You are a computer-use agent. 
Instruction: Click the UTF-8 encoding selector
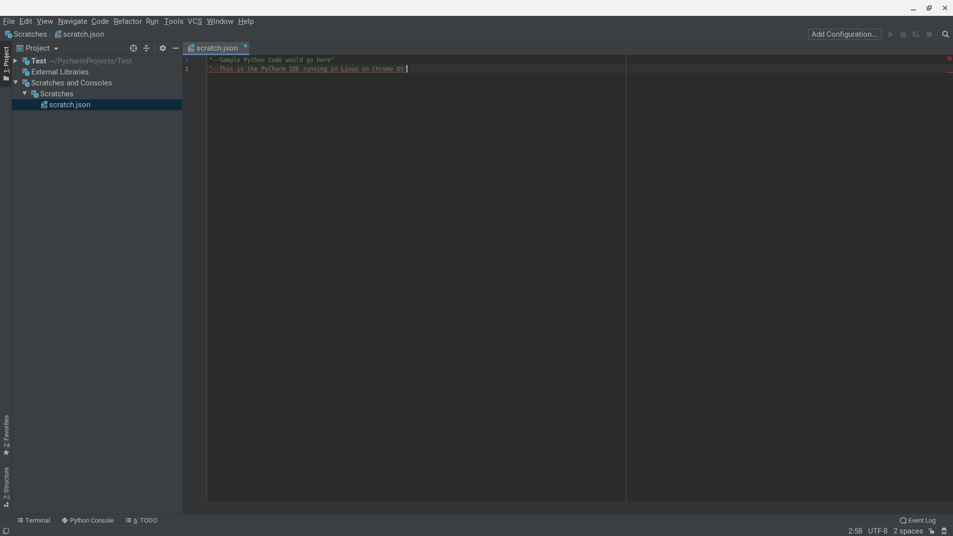tap(877, 531)
